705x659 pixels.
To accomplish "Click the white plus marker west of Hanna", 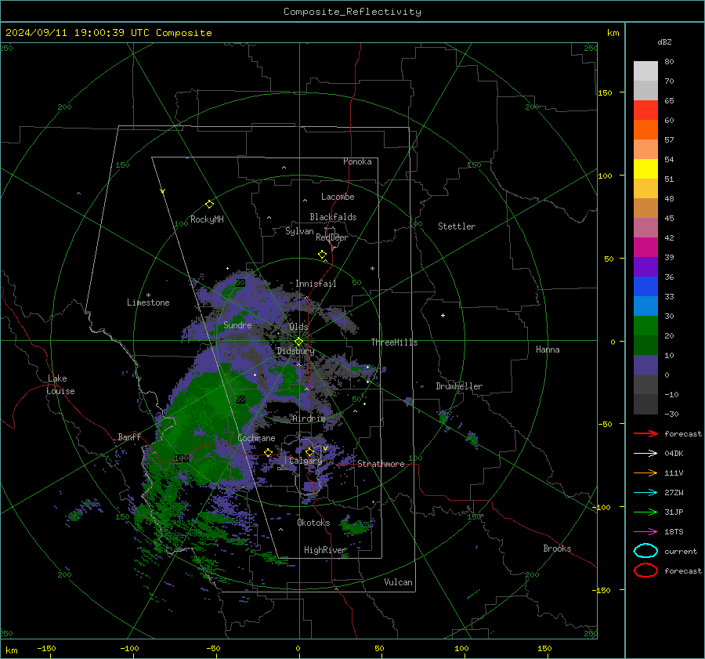I will [443, 315].
